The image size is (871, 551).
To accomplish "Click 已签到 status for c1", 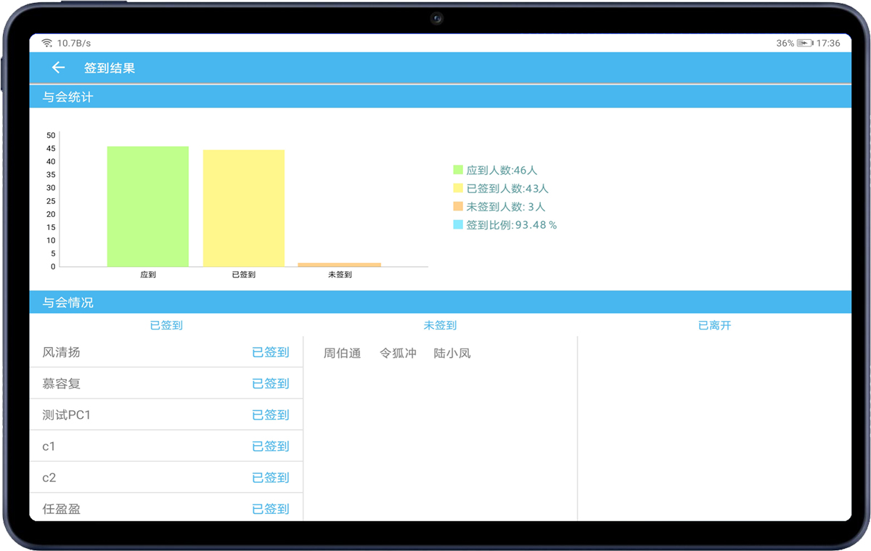I will coord(270,446).
